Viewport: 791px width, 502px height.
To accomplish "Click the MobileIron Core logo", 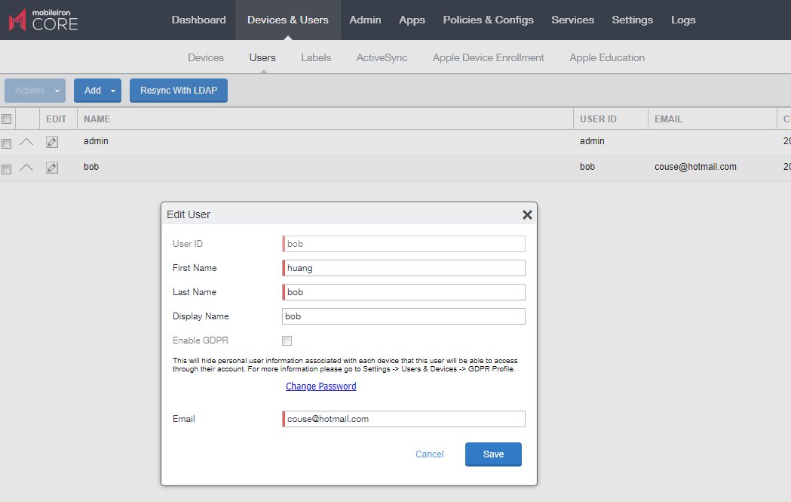I will [43, 20].
